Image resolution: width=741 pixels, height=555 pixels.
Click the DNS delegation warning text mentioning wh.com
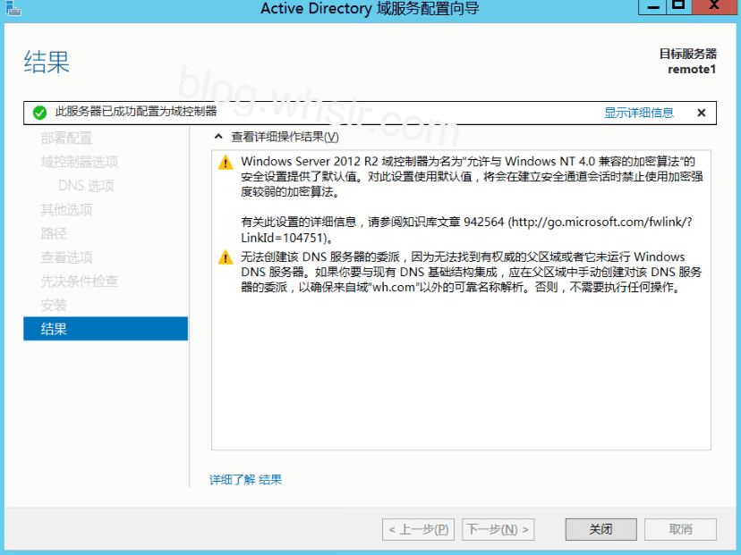pyautogui.click(x=471, y=273)
